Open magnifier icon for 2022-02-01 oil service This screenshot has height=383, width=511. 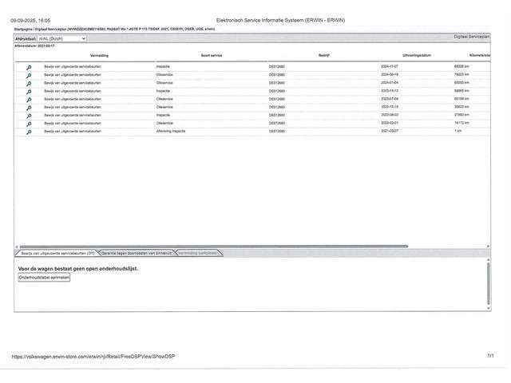tap(29, 123)
